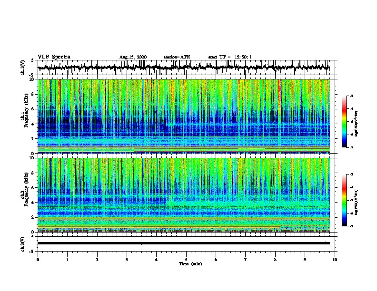377x291 pixels.
Task: Click the log(PSD) label beside ch.2 colorbar
Action: (357, 202)
